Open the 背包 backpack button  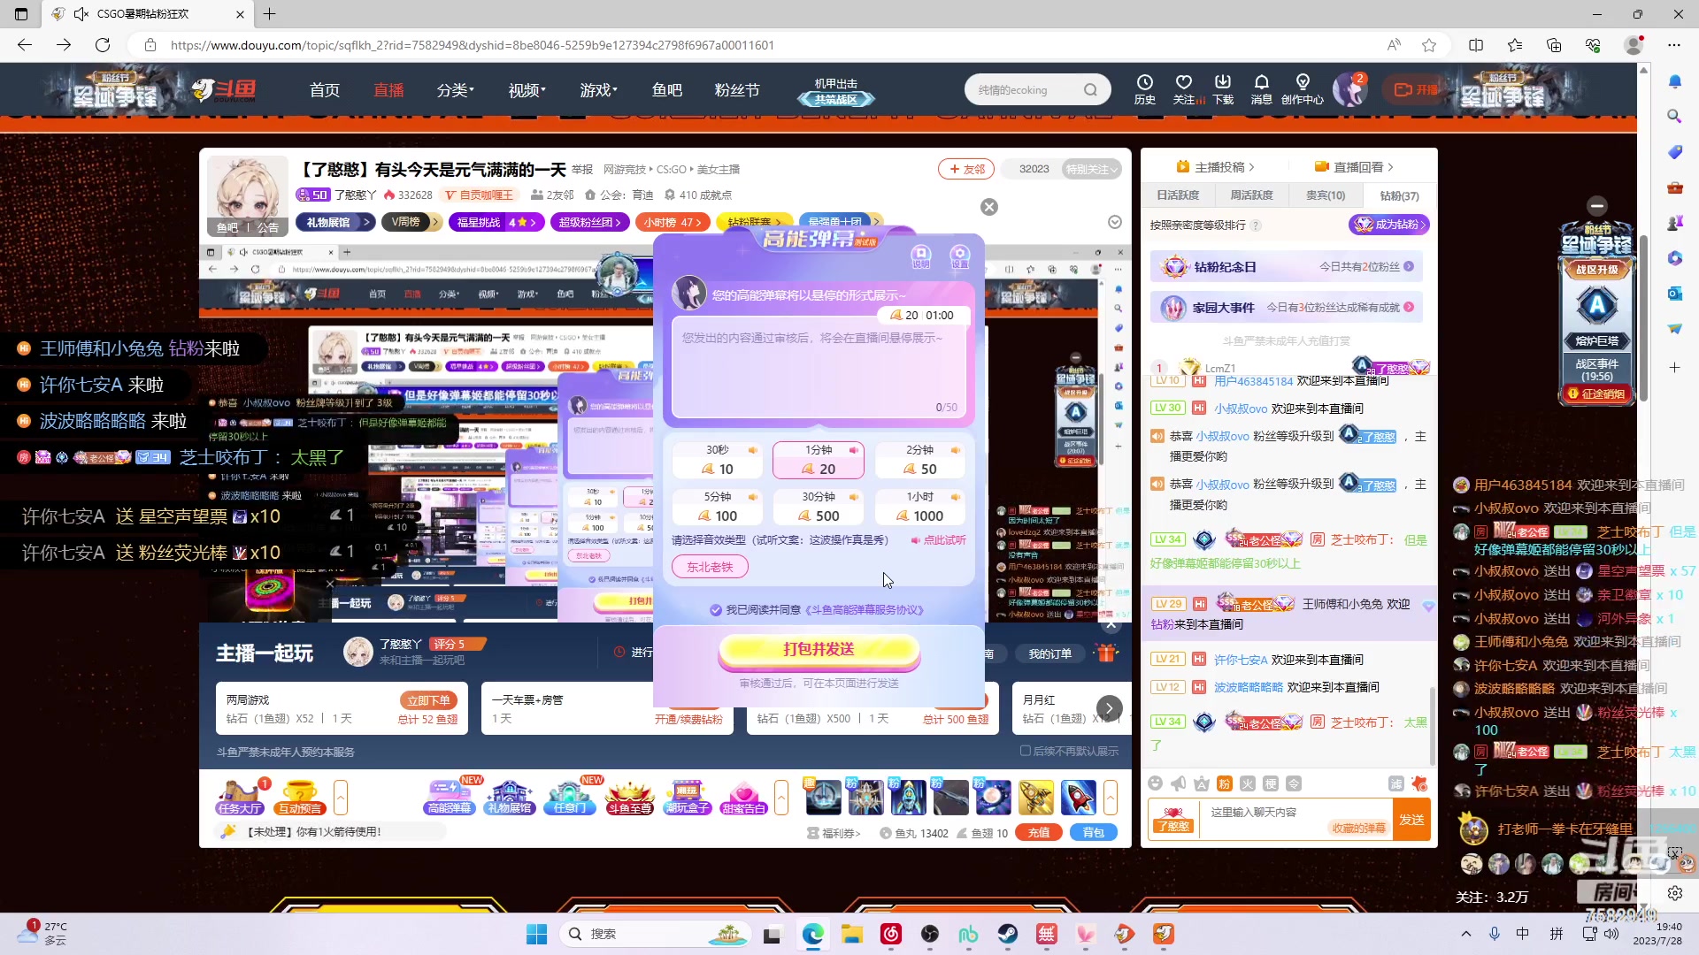point(1094,833)
